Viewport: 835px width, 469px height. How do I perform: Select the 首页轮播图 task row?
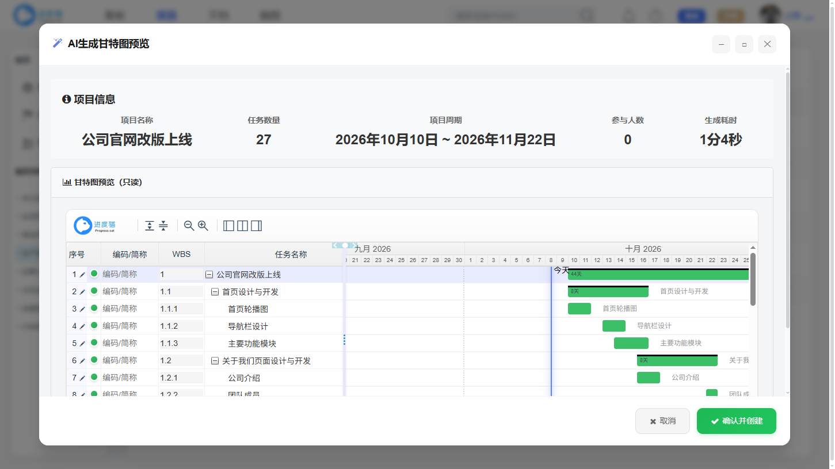(x=205, y=309)
